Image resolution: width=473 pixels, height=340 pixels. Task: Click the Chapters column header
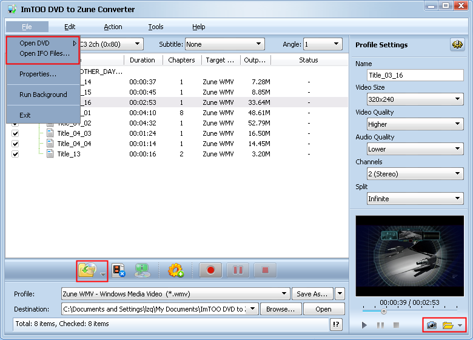click(182, 60)
